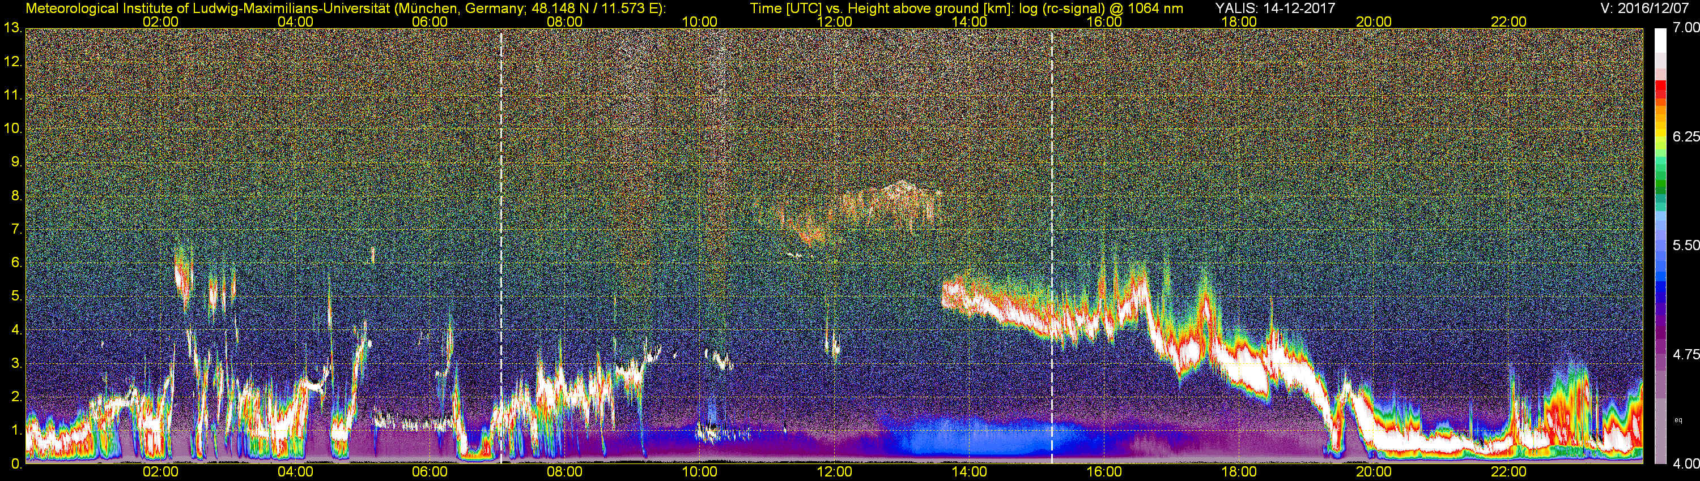The width and height of the screenshot is (1700, 481).
Task: Click the 08:00 label on the bottom time axis
Action: tap(565, 472)
